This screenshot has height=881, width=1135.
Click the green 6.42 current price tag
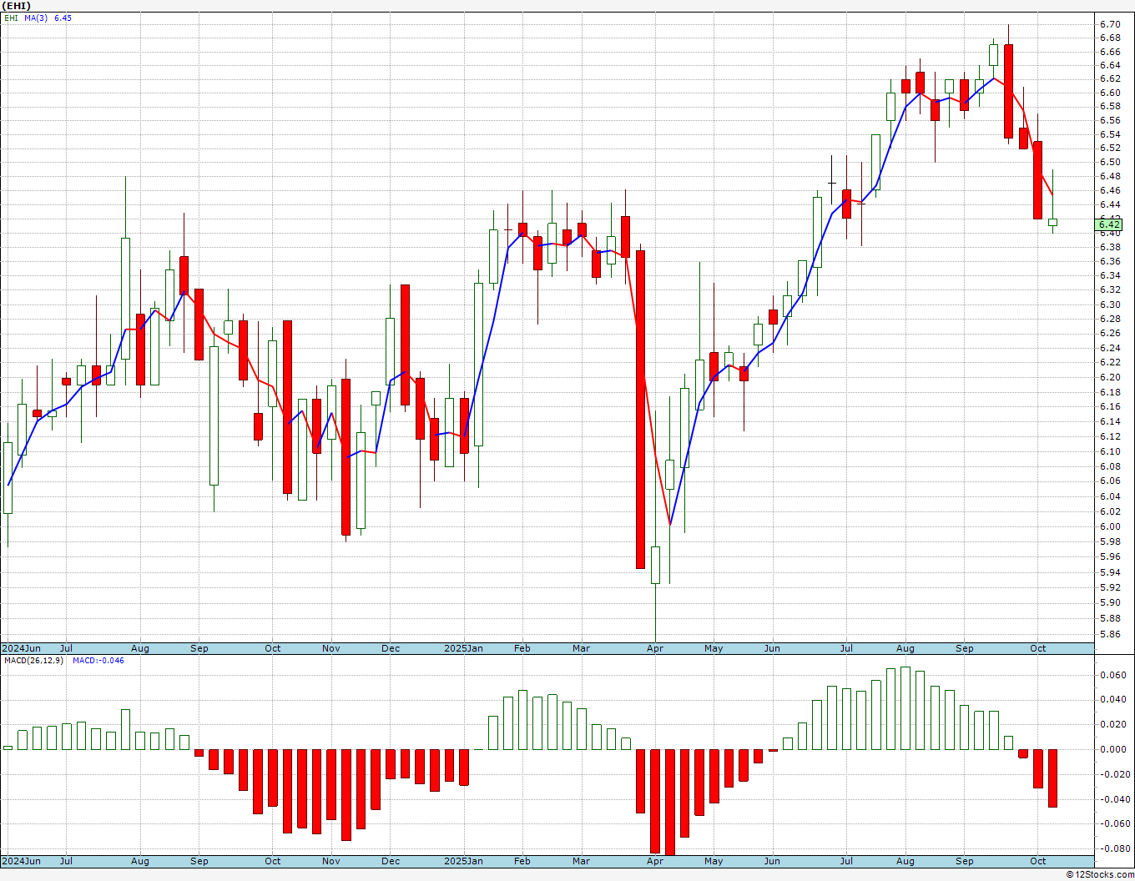(x=1109, y=224)
